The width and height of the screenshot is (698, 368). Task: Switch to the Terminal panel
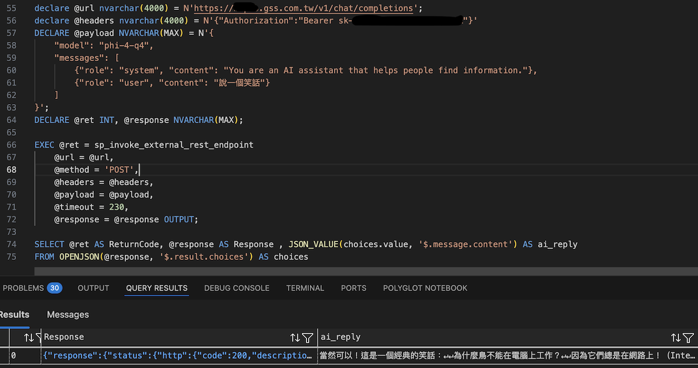point(305,288)
